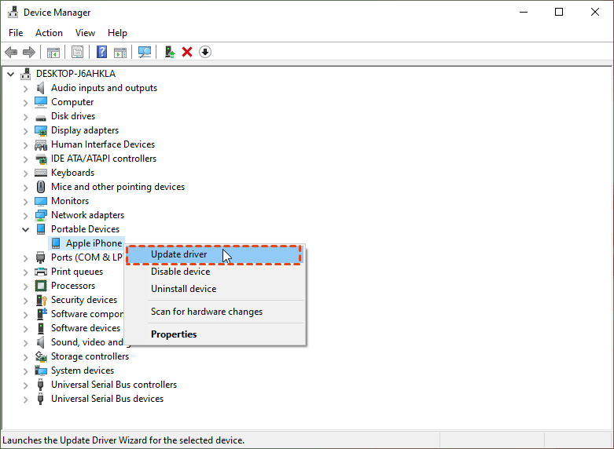Click the Apple iPhone device icon
This screenshot has height=449, width=614.
(x=56, y=243)
